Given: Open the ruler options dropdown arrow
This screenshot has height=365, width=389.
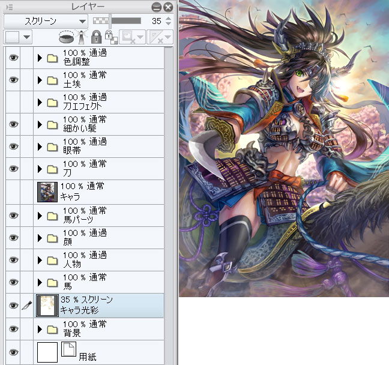Looking at the screenshot, I should click(168, 37).
